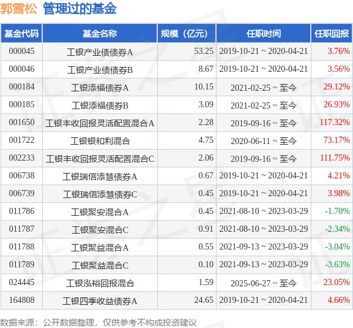Screen dimensions: 353x328
Task: Select fund code 000045
Action: [x=21, y=51]
